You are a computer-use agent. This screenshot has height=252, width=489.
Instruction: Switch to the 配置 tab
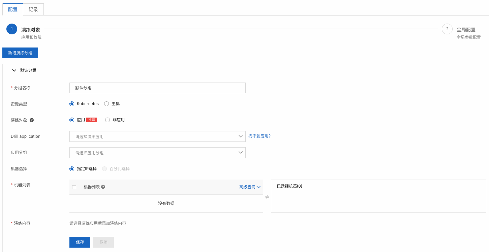pos(13,9)
